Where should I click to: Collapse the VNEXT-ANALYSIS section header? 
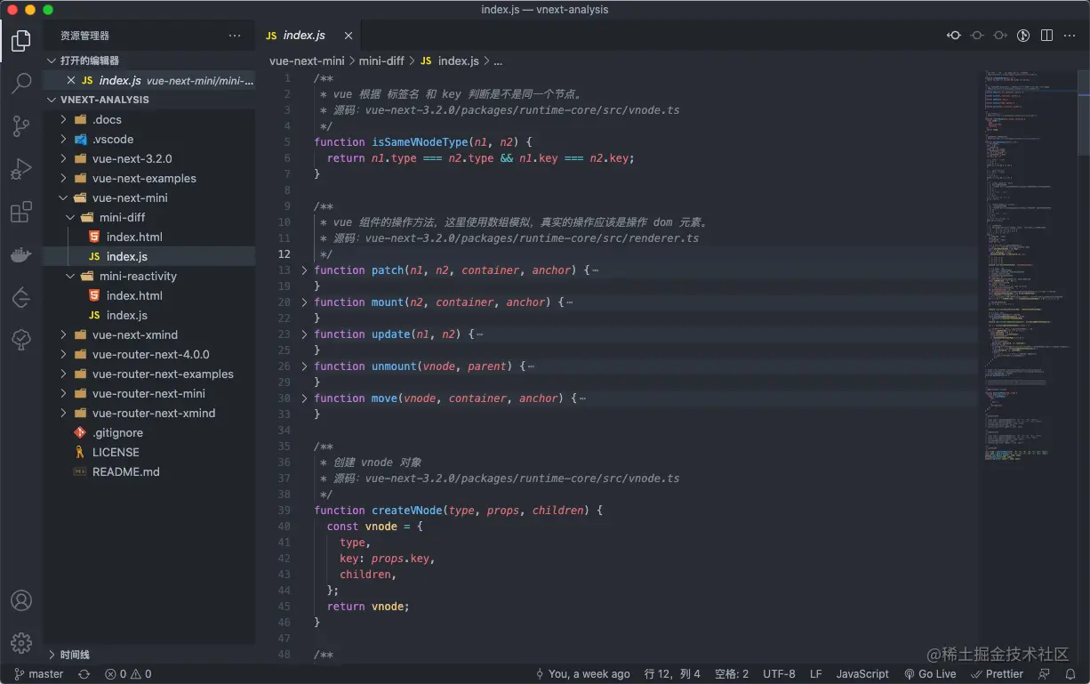[x=149, y=100]
